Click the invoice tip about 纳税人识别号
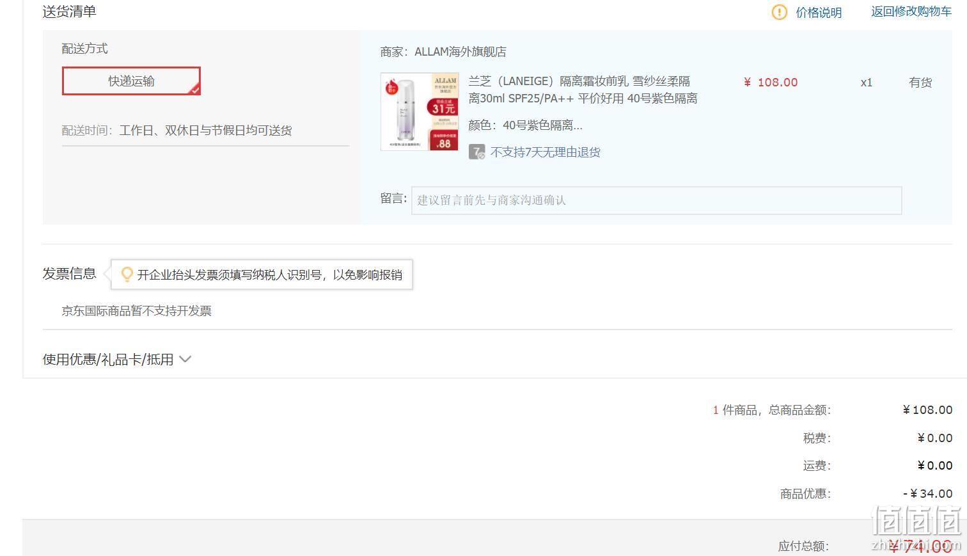This screenshot has width=967, height=556. [269, 275]
